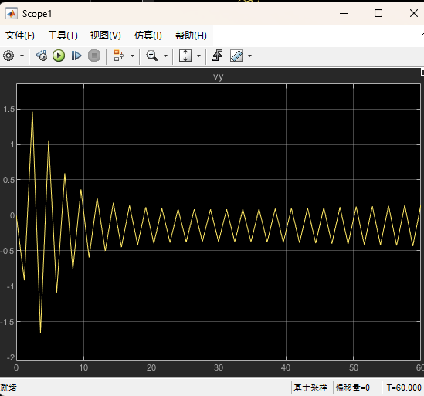The image size is (424, 396).
Task: Open the 文件(F) menu
Action: point(20,36)
